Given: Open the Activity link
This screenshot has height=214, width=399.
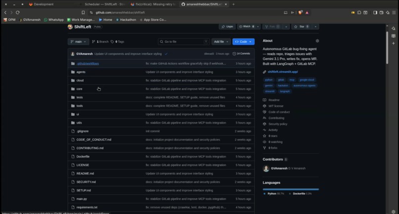Looking at the screenshot, I should click(273, 130).
